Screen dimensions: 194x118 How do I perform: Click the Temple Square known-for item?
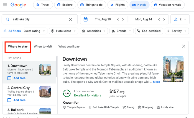[74, 107]
